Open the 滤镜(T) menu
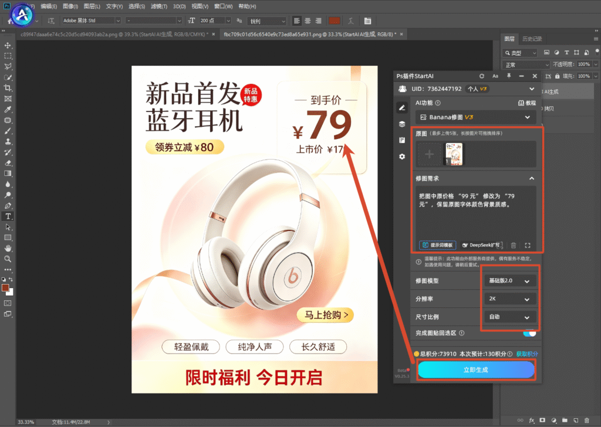Screen dimensions: 601x427 158,6
